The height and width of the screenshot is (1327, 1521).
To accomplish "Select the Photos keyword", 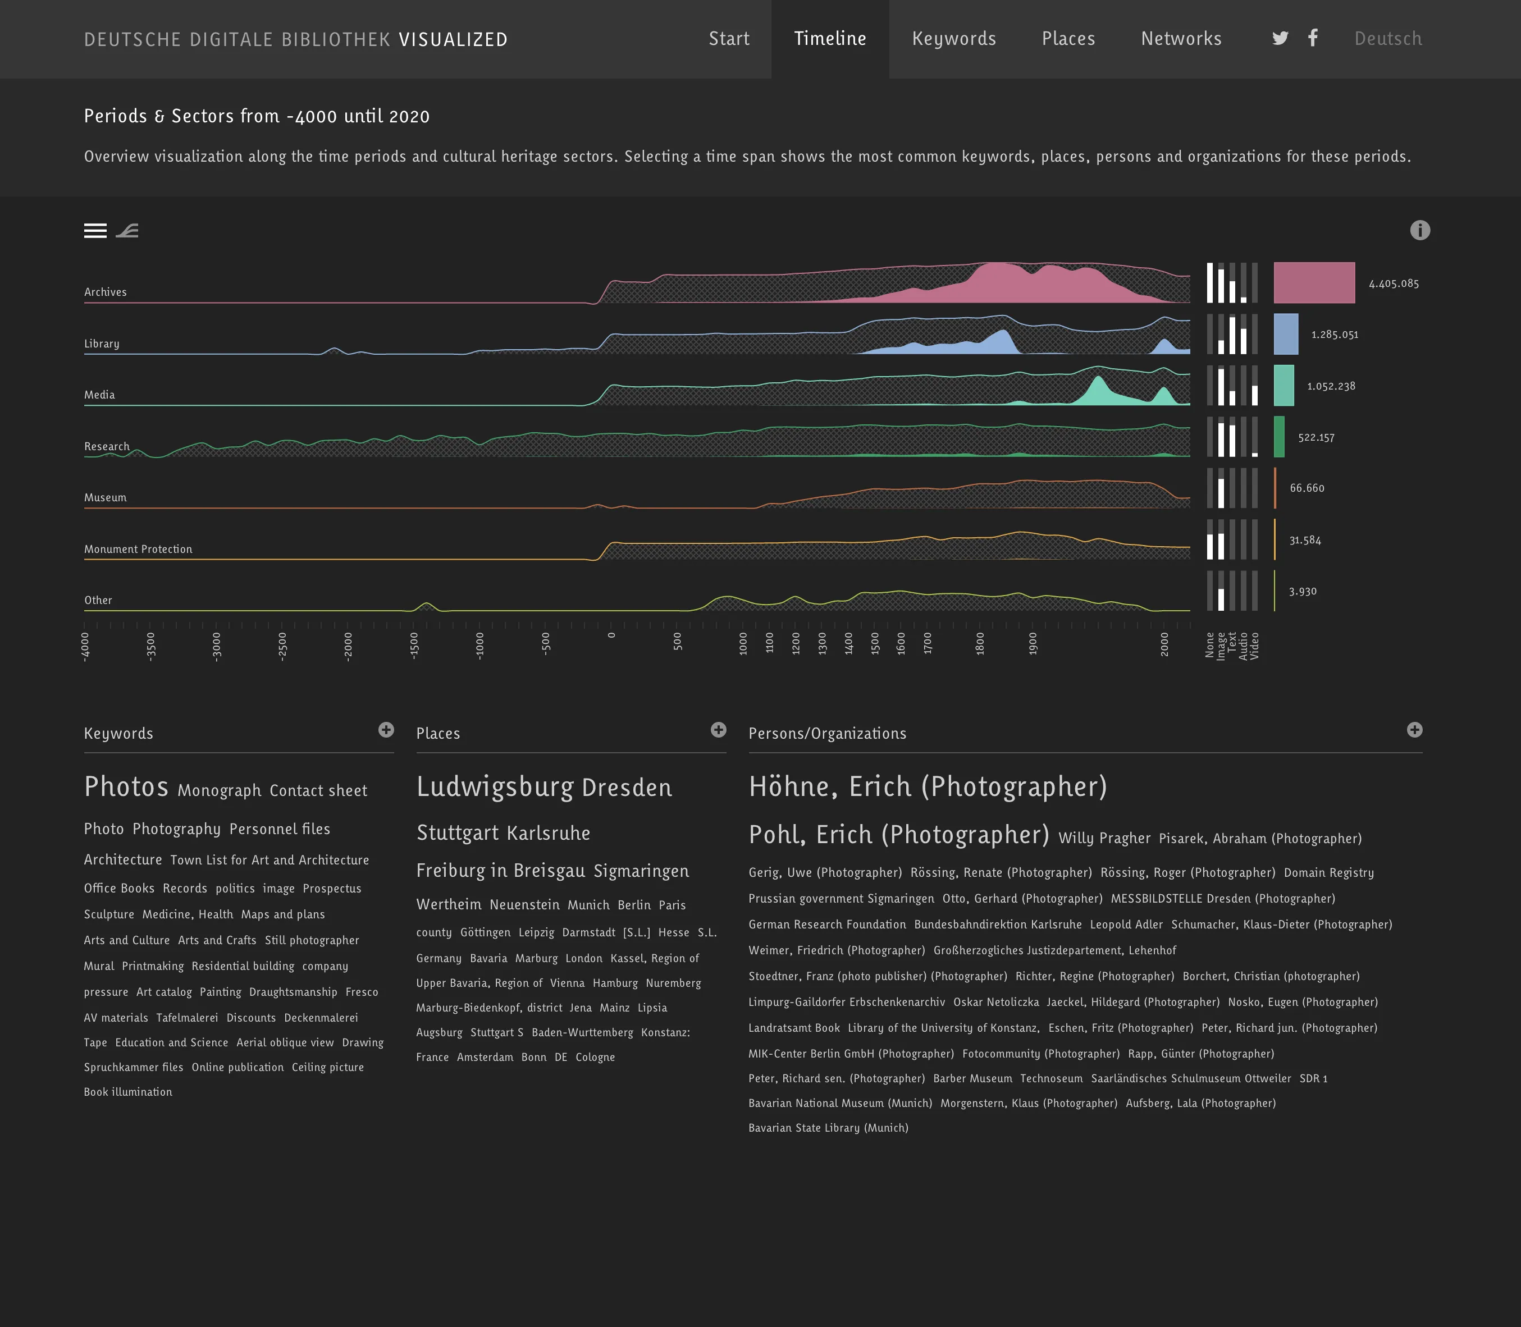I will pyautogui.click(x=127, y=787).
